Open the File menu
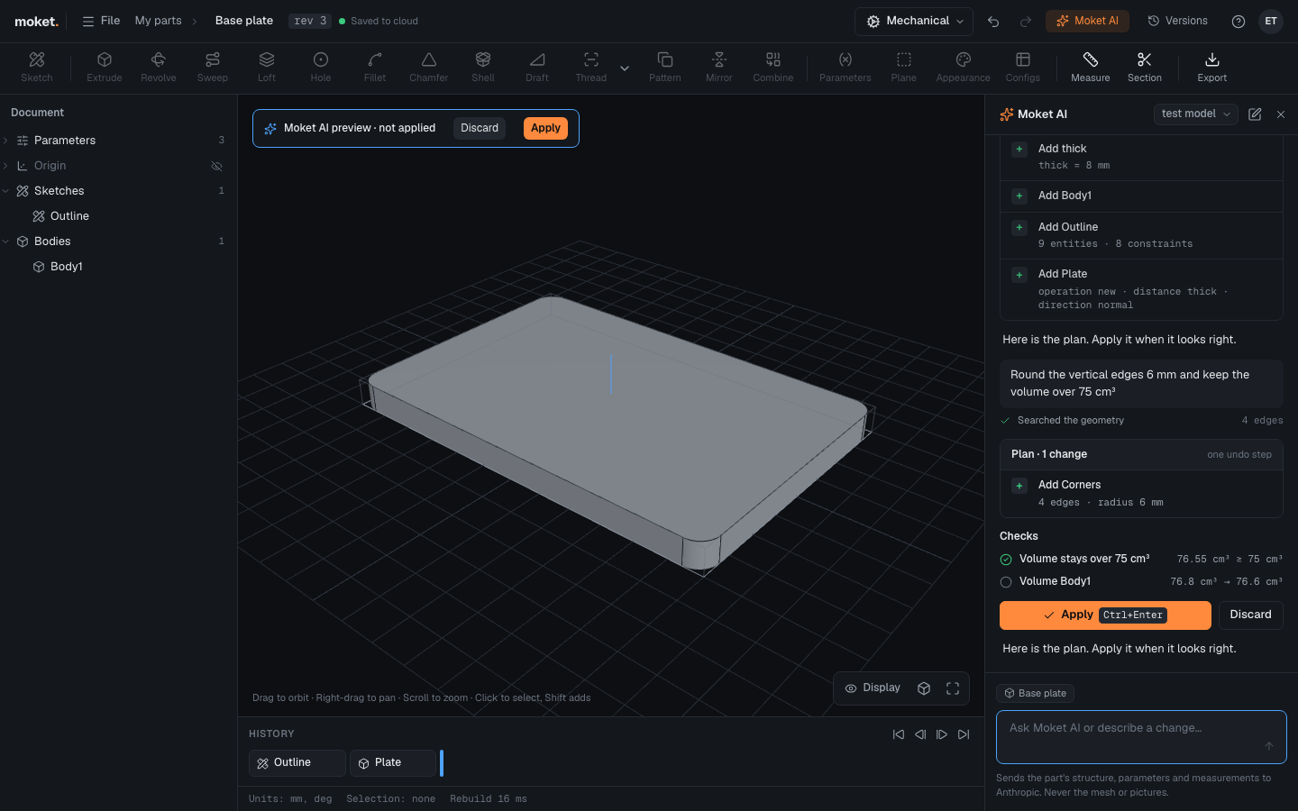The height and width of the screenshot is (811, 1298). [101, 21]
